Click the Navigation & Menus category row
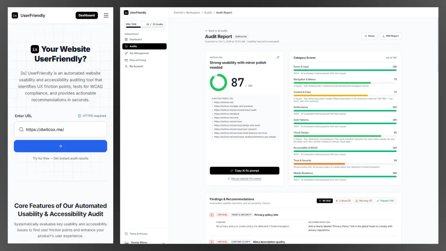The height and width of the screenshot is (251, 446). [345, 82]
